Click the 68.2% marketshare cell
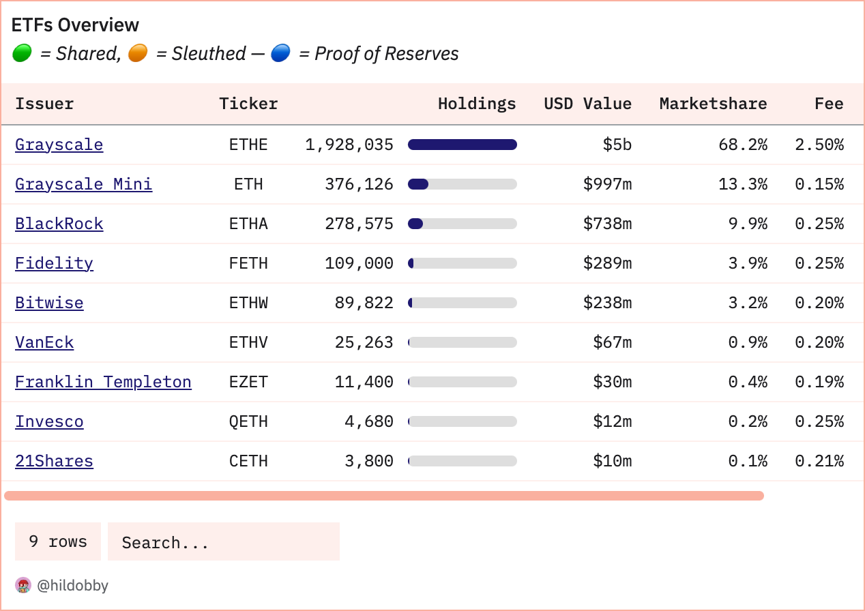The width and height of the screenshot is (865, 611). click(x=743, y=145)
